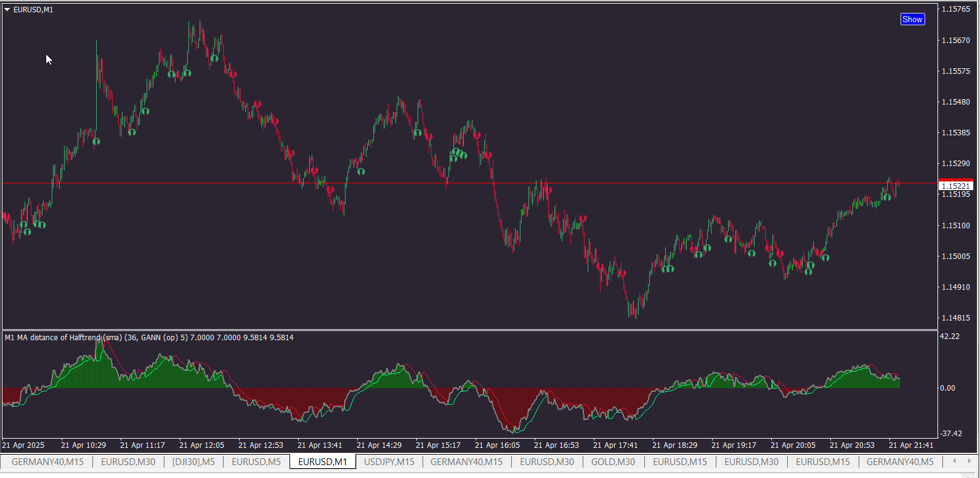Click the 1.15385 price axis value
Screen dimensions: 980x478
click(956, 132)
